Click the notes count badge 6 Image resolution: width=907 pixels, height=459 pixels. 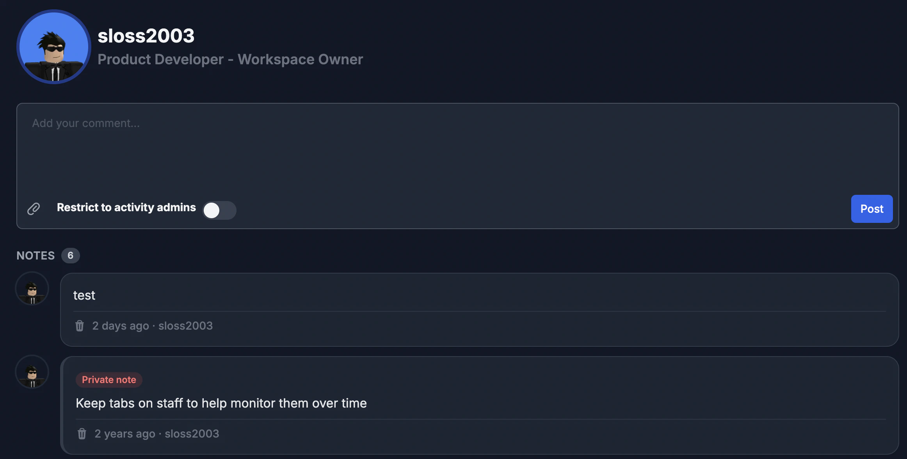click(70, 256)
